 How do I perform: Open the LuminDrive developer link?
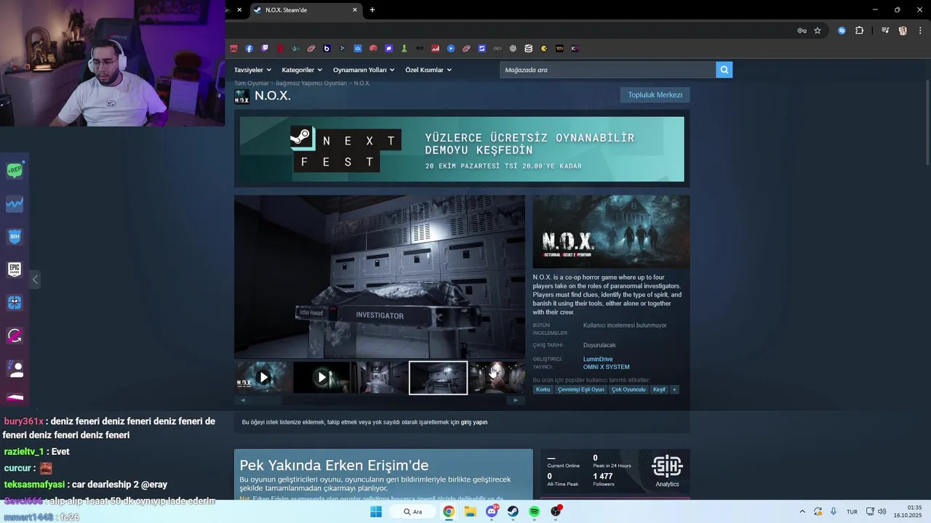point(598,359)
